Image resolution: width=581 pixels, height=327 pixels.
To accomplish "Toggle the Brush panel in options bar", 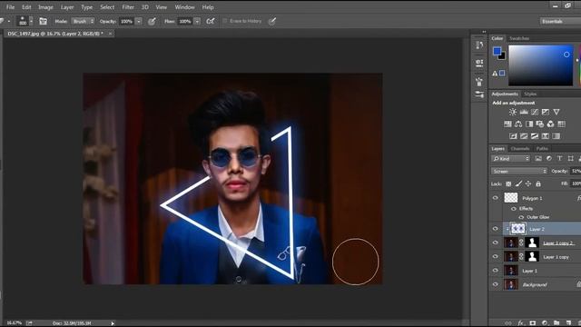I will click(43, 21).
